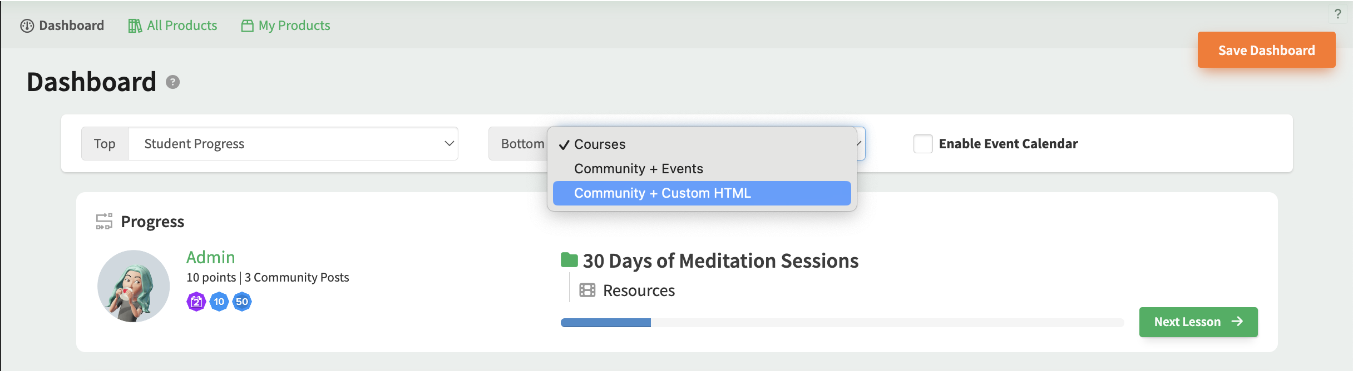This screenshot has width=1353, height=371.
Task: Go to the Next Lesson
Action: [1198, 322]
